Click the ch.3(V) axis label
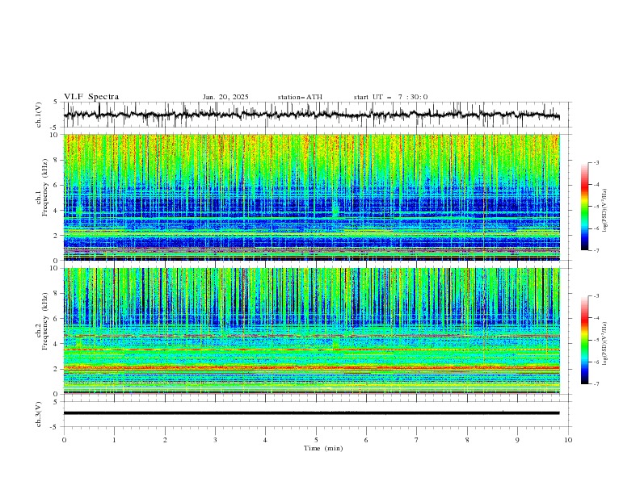This screenshot has height=494, width=640. (39, 414)
